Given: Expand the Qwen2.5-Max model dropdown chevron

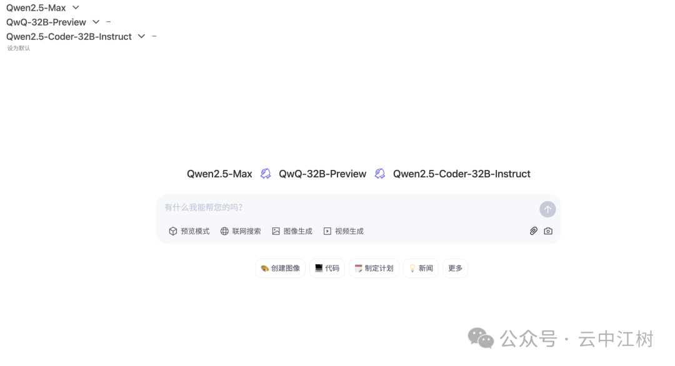Looking at the screenshot, I should click(x=76, y=7).
